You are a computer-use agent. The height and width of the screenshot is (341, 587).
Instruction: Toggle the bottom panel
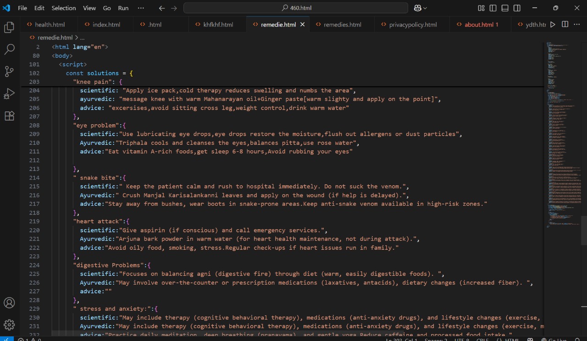(505, 8)
